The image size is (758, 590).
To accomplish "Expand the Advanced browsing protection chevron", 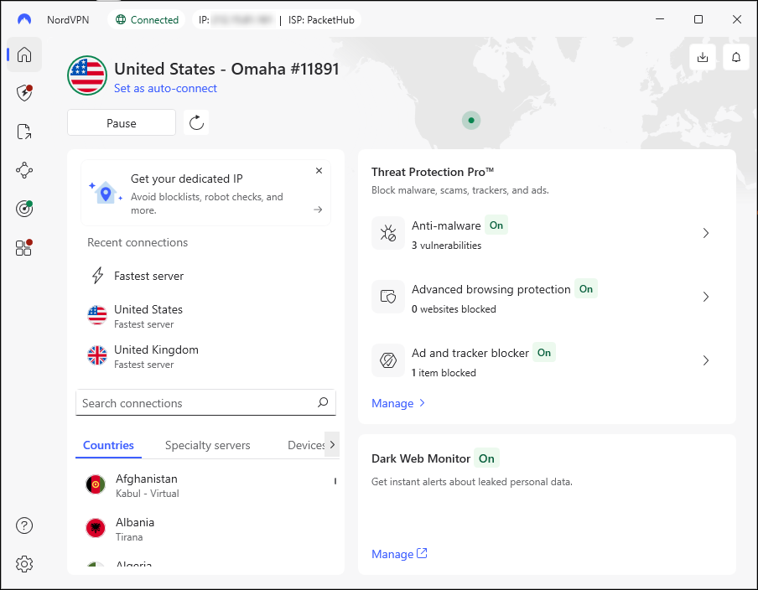I will [x=705, y=297].
